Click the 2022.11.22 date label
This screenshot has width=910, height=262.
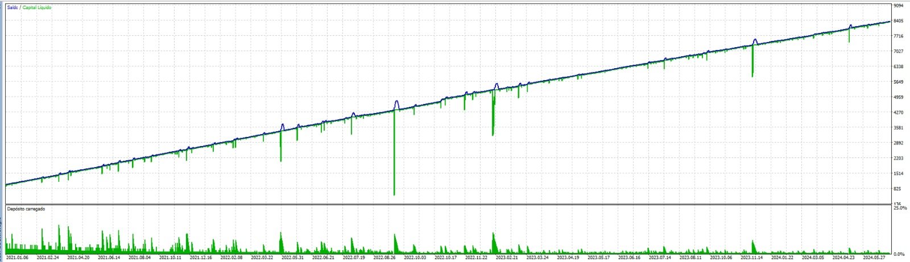[477, 257]
